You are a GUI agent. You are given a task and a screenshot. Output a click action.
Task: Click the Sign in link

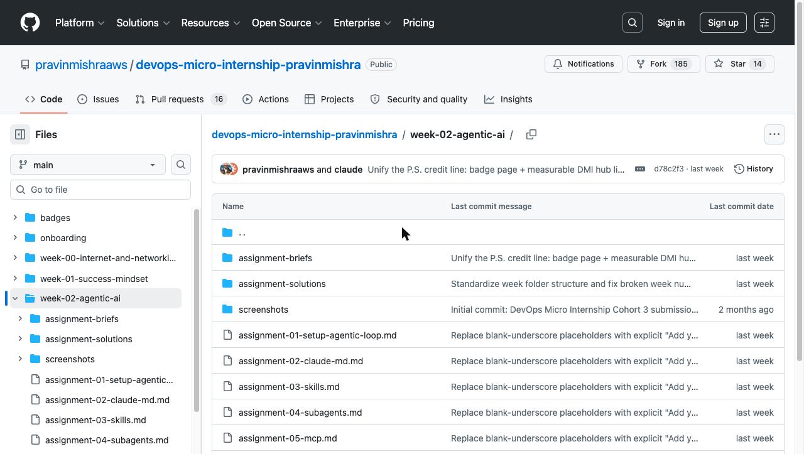(x=671, y=23)
